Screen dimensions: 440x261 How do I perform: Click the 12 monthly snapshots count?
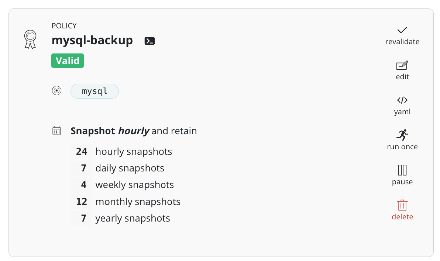82,202
